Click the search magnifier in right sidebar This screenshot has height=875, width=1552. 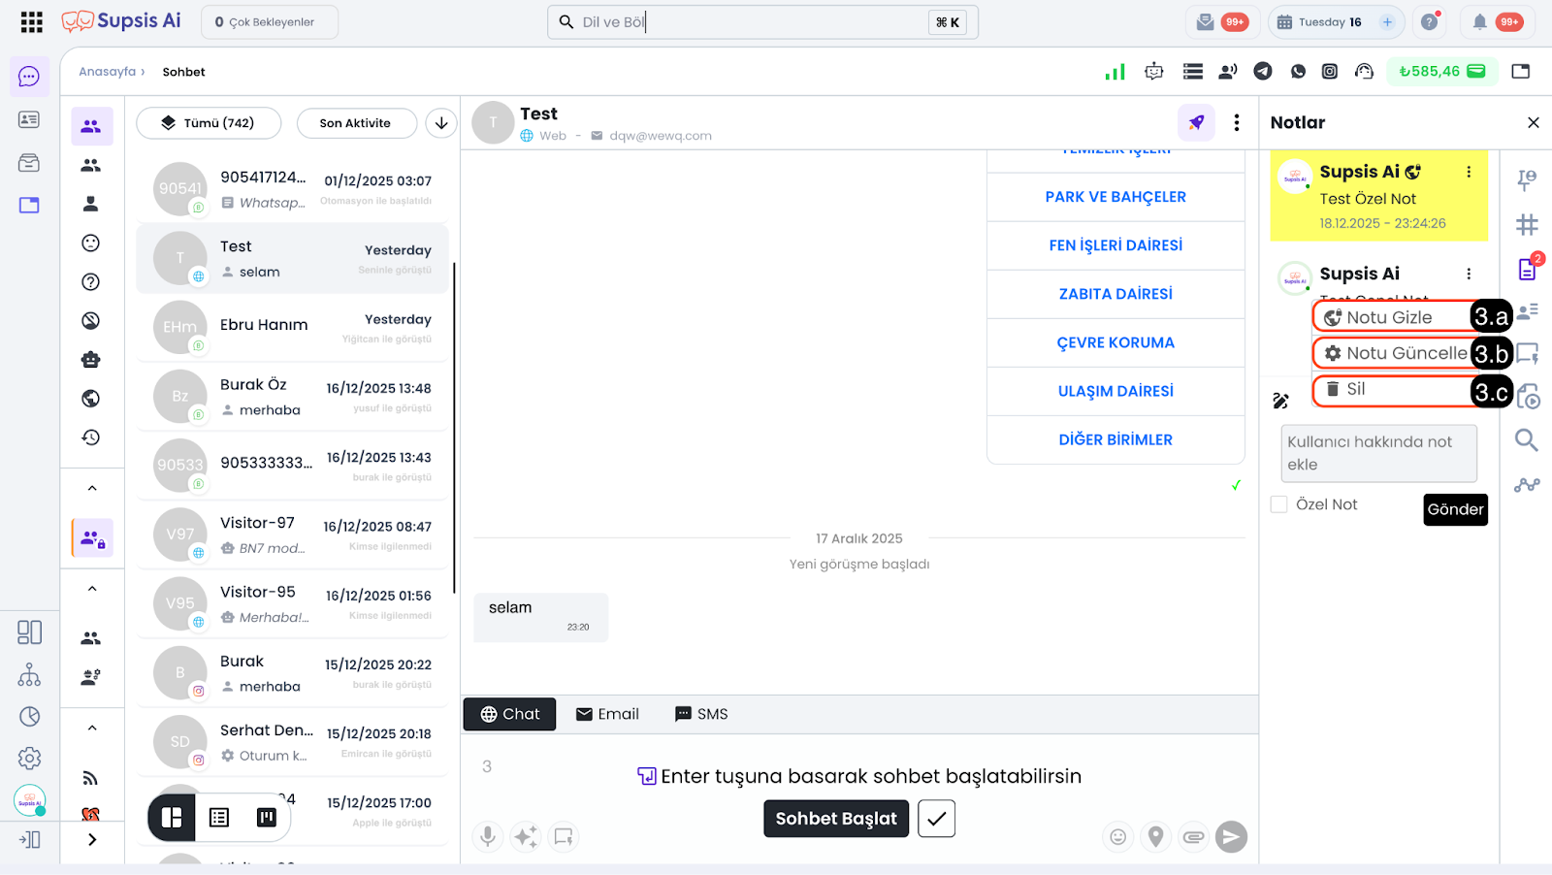[1526, 440]
